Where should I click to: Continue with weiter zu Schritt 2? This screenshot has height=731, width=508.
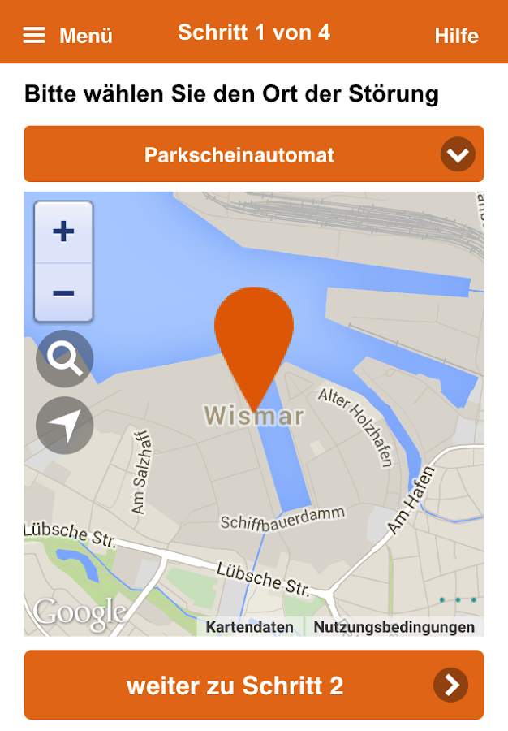point(254,685)
